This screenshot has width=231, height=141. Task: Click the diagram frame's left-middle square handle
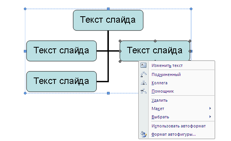[25, 51]
